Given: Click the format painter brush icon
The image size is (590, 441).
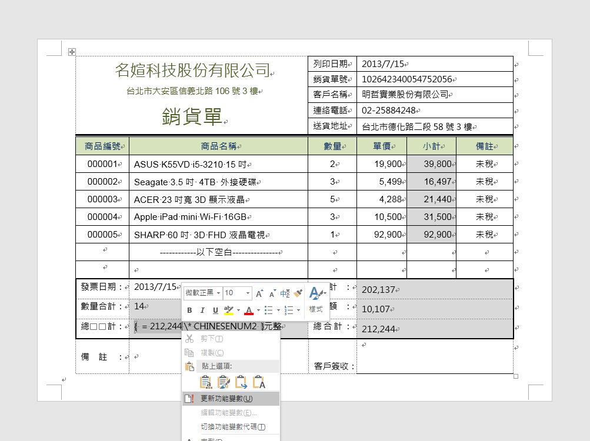Looking at the screenshot, I should click(298, 293).
